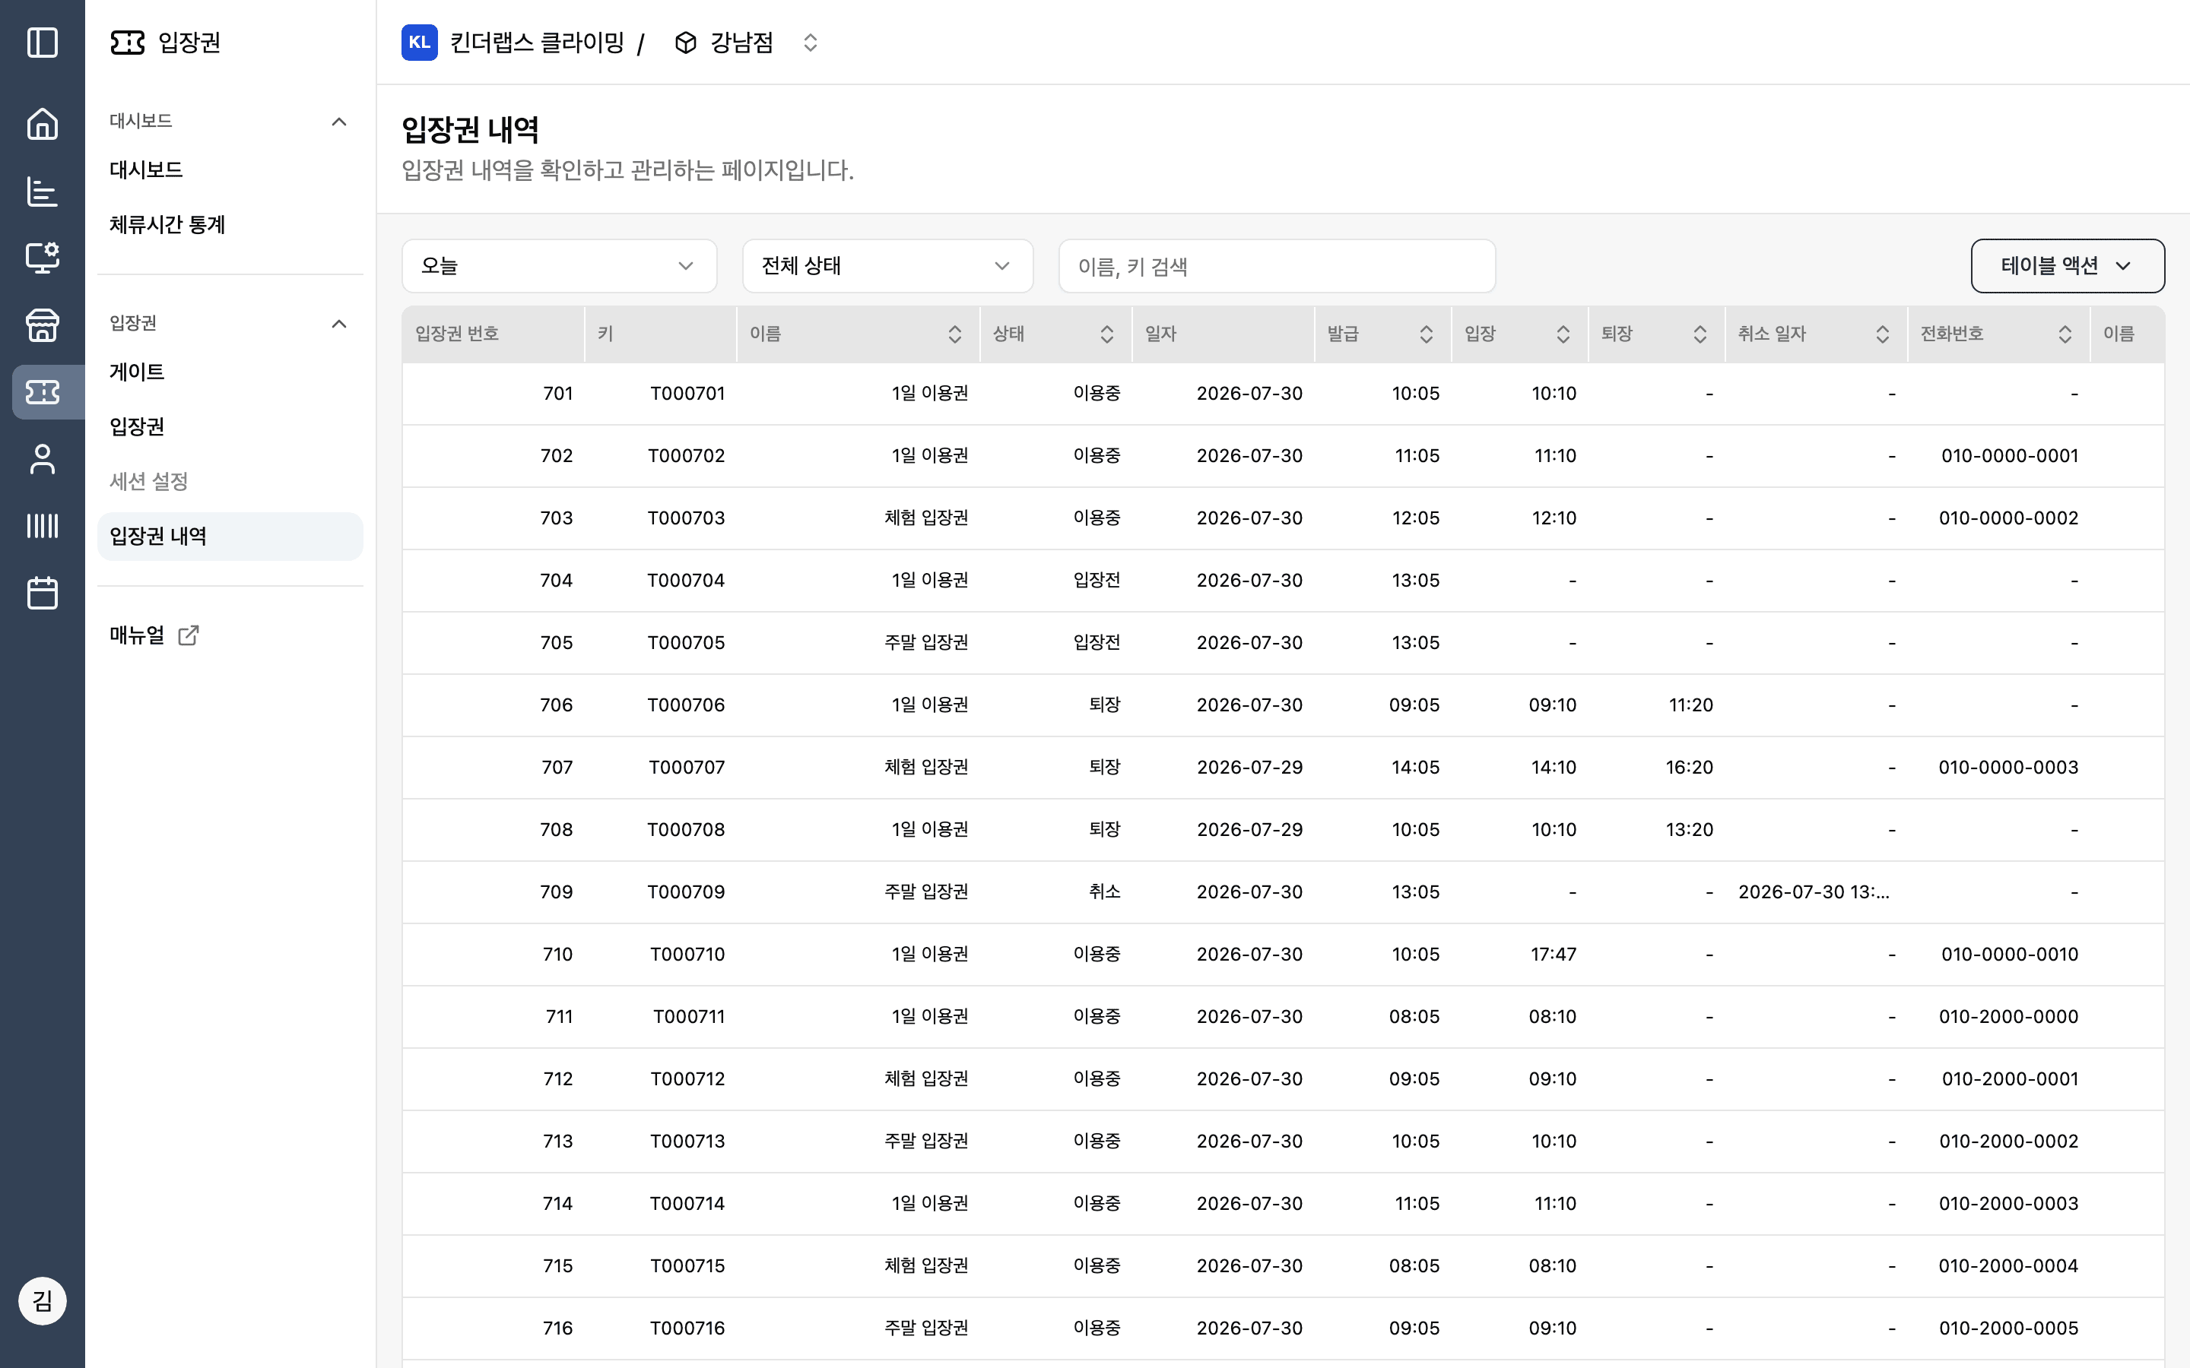Screen dimensions: 2190x1368
Task: Sort by 전화번호 column arrows
Action: tap(2065, 334)
